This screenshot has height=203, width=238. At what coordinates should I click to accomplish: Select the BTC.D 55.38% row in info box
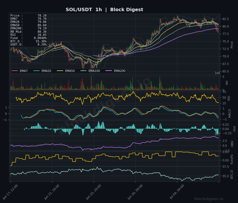coord(29,41)
